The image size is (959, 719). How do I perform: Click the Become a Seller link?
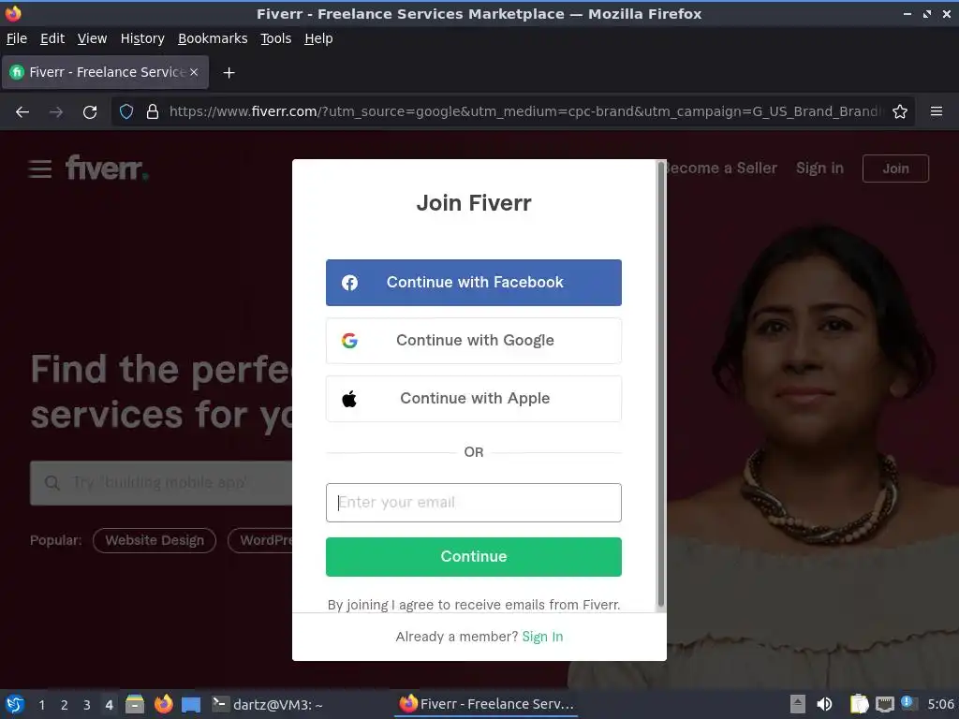point(722,169)
